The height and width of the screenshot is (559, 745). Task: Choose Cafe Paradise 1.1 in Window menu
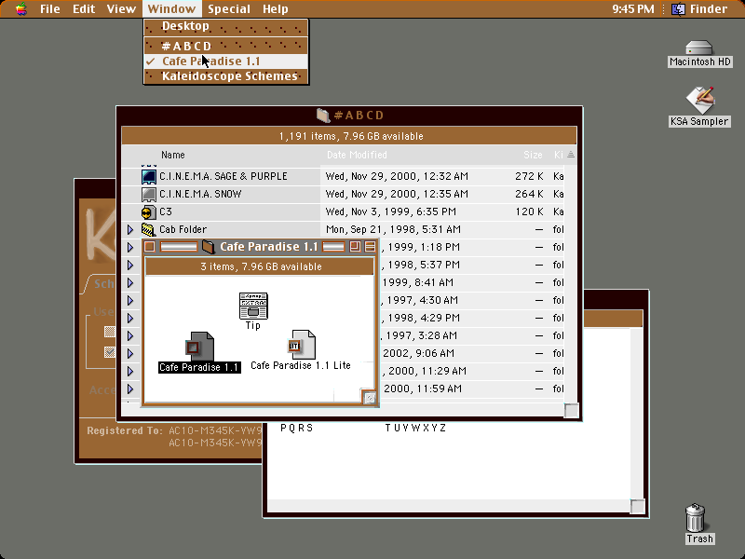coord(226,61)
